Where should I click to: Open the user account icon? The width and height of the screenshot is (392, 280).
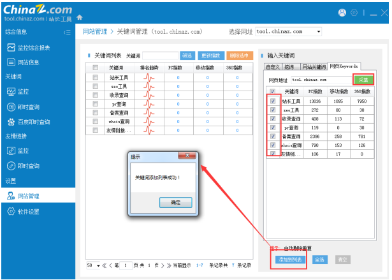[342, 13]
